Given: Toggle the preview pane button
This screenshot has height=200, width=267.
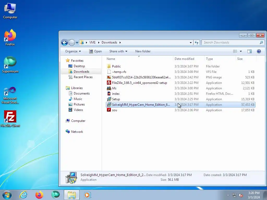Looking at the screenshot, I should tap(250, 51).
